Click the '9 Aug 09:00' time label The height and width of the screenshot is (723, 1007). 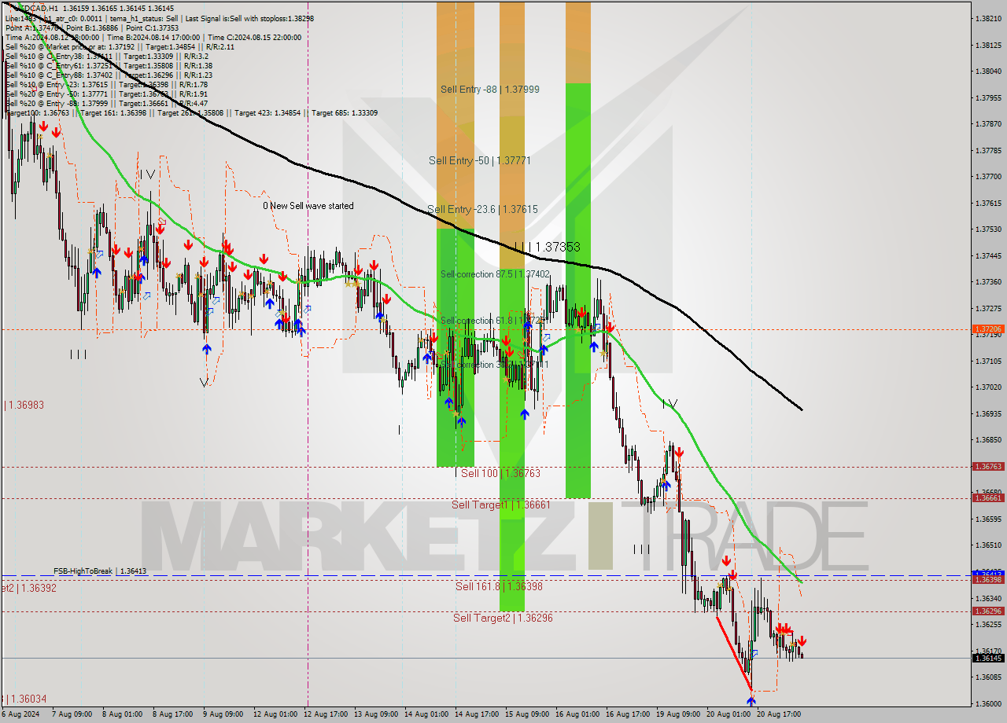(224, 714)
